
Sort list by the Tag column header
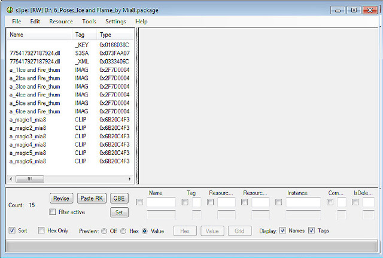[84, 35]
